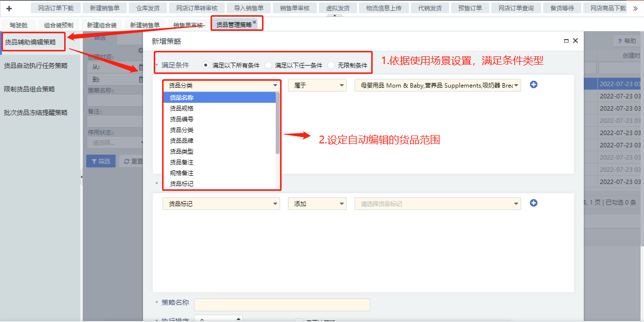
Task: Add a condition row with the upper blue plus icon
Action: pos(534,85)
